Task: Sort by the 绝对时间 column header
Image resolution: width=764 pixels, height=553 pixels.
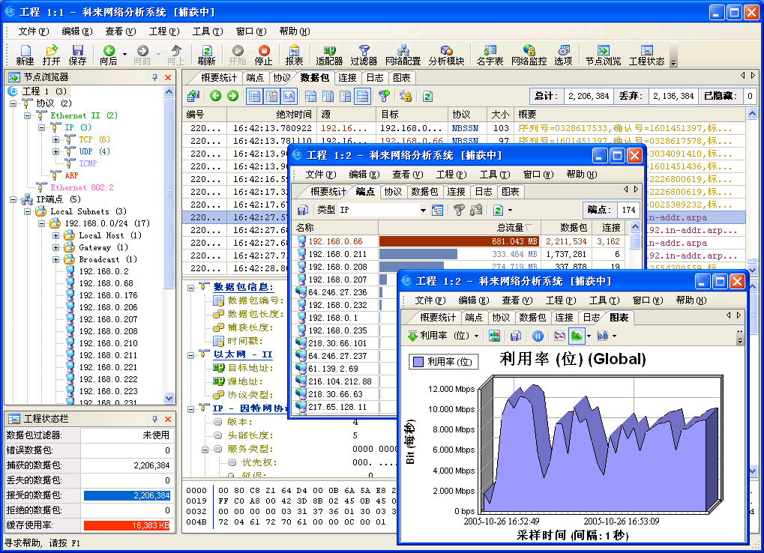Action: pos(272,115)
